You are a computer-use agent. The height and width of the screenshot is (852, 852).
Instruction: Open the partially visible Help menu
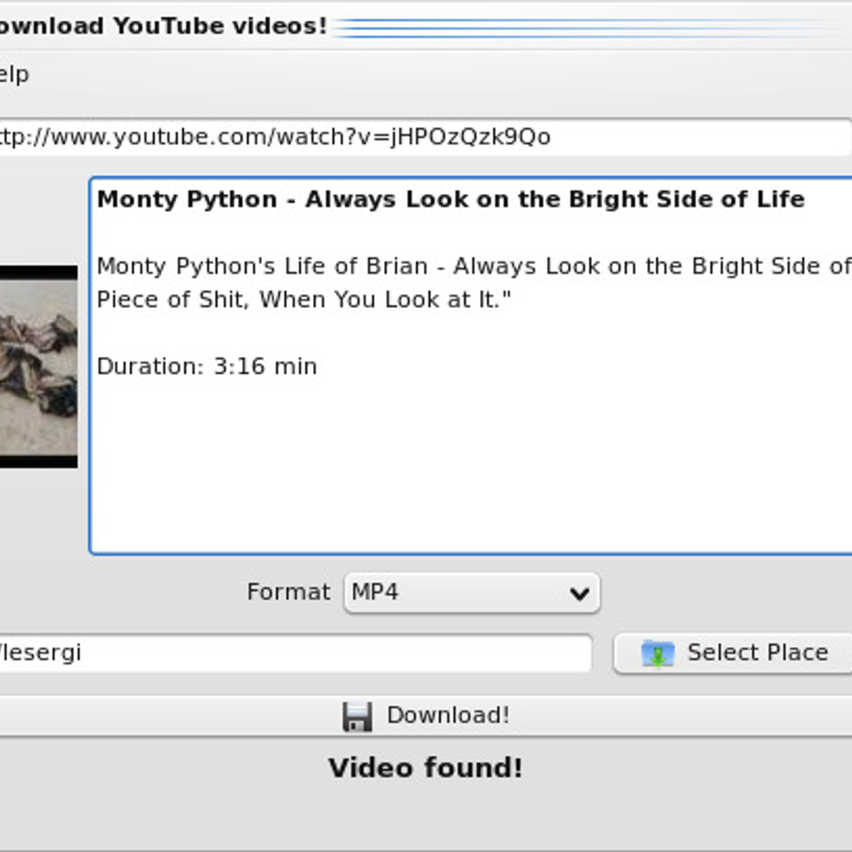click(x=13, y=74)
